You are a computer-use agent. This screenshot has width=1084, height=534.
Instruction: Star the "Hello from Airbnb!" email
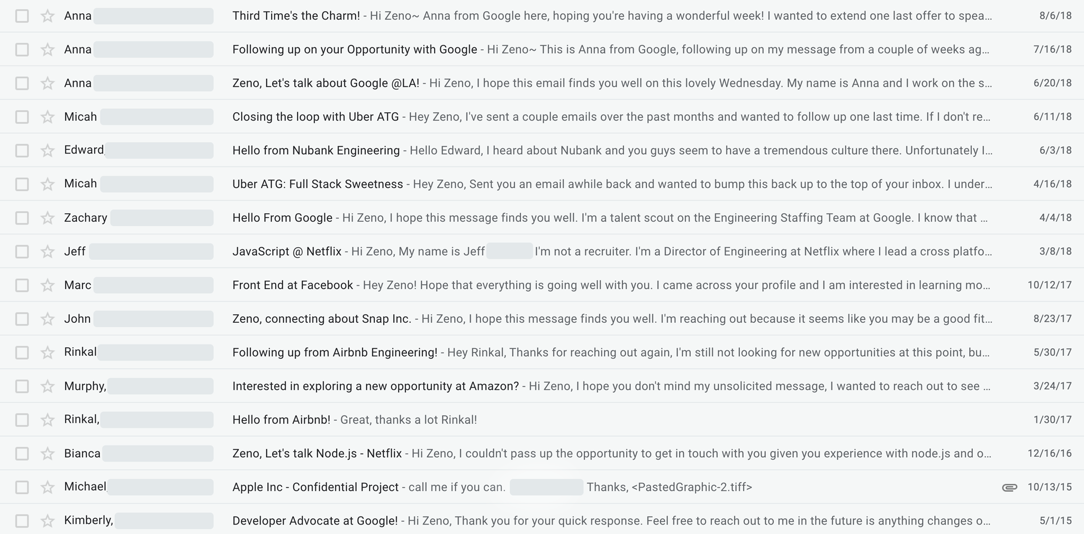click(47, 419)
